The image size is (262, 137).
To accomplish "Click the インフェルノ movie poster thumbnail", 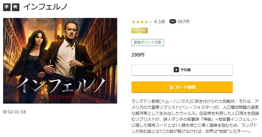I will (x=60, y=61).
